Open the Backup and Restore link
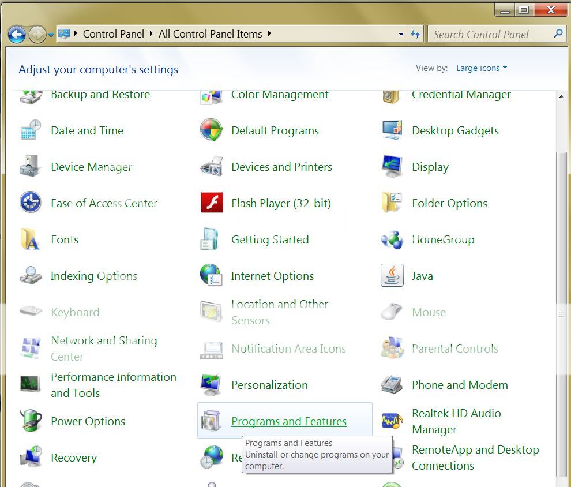This screenshot has width=571, height=487. pos(100,94)
